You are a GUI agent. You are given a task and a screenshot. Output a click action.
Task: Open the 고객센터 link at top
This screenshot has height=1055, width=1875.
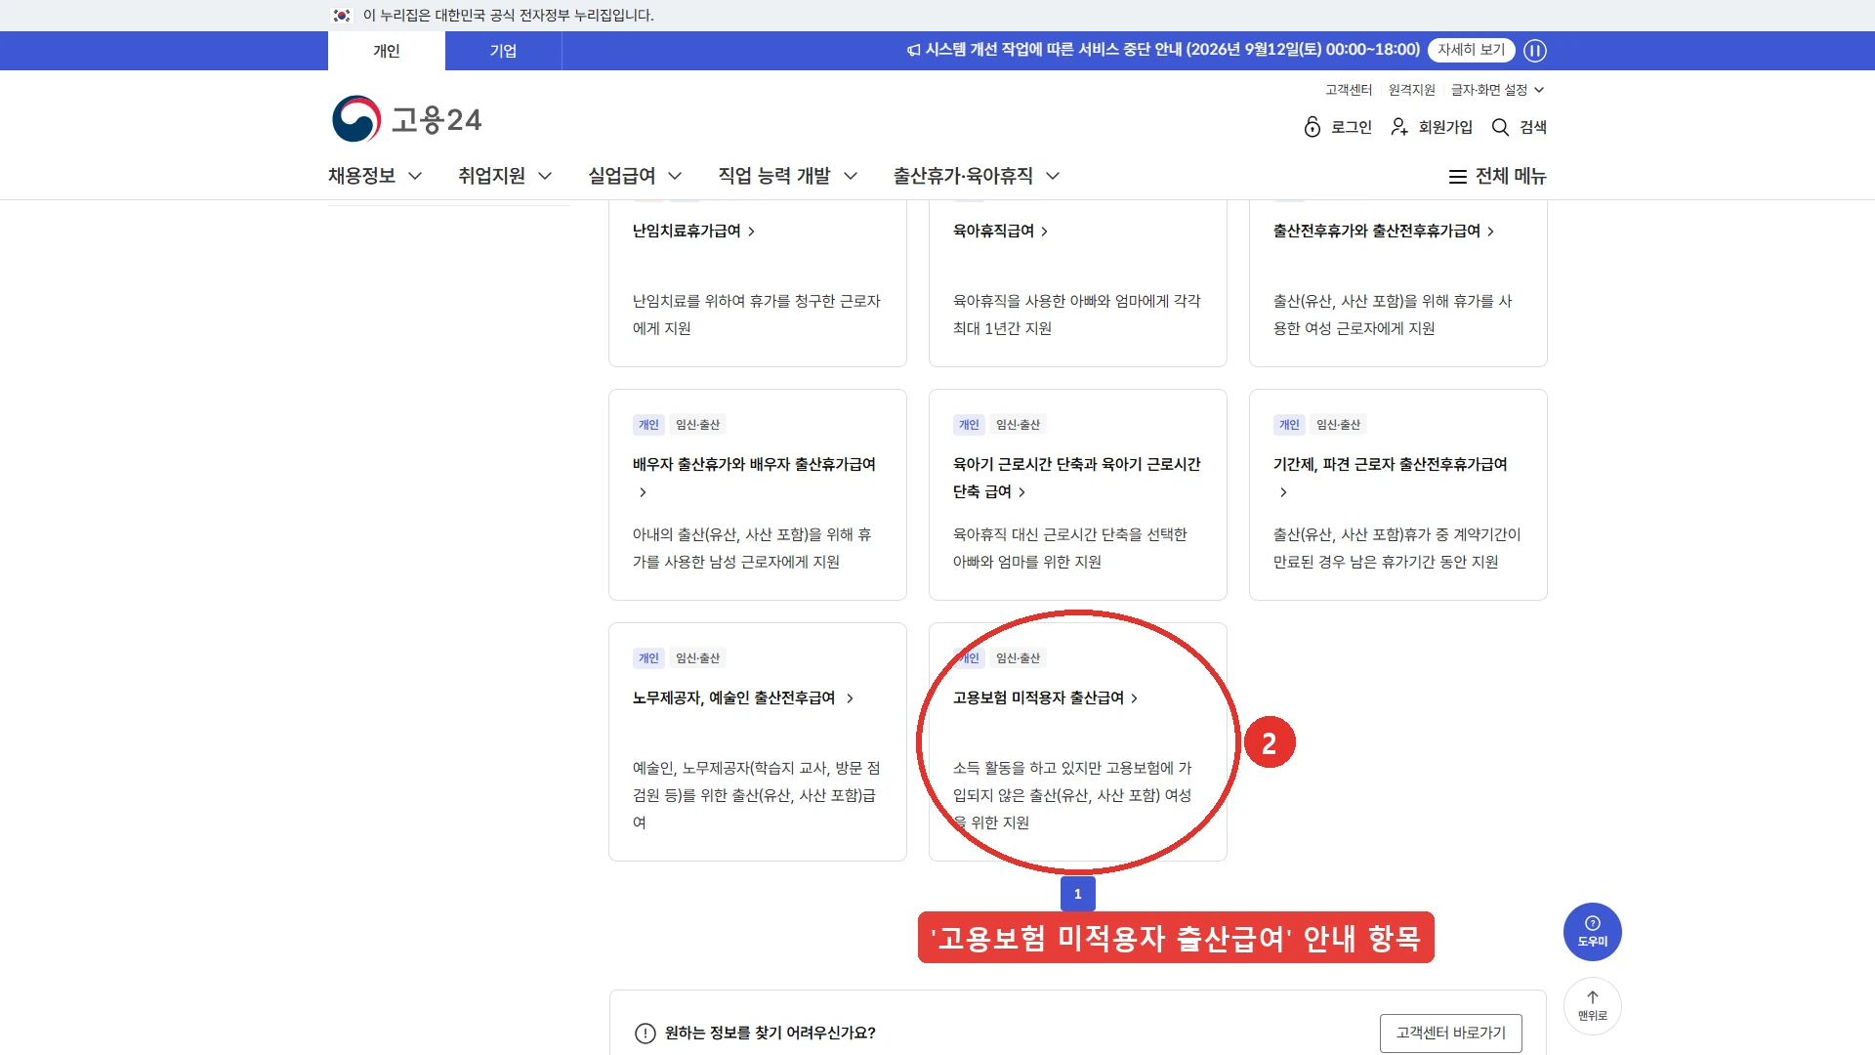tap(1349, 90)
